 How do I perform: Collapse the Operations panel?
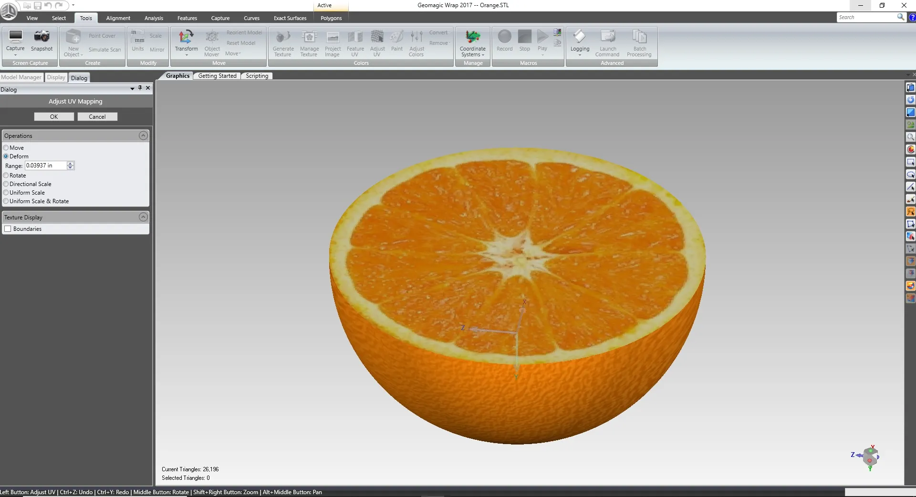(x=143, y=135)
